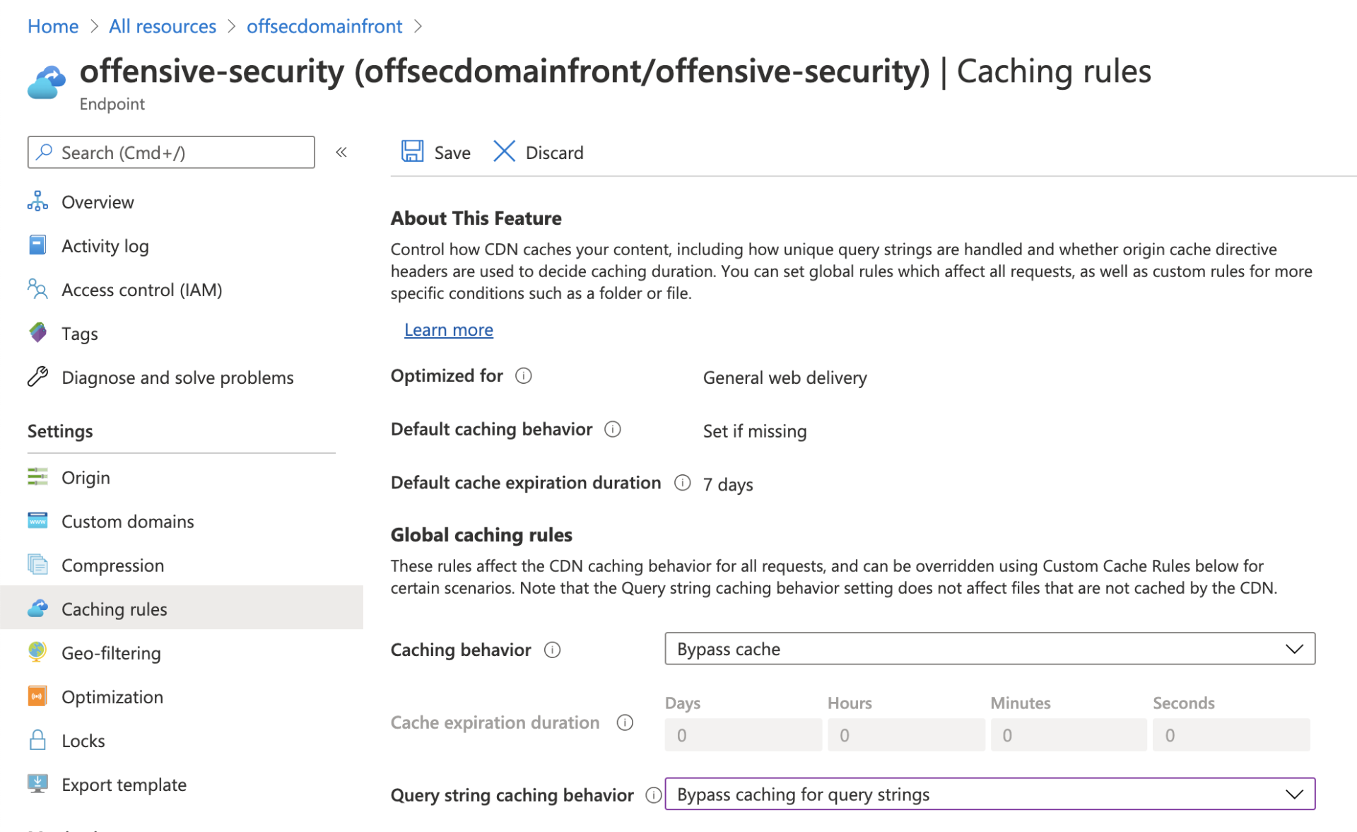The image size is (1357, 832).
Task: Click the Seconds duration field
Action: (1231, 735)
